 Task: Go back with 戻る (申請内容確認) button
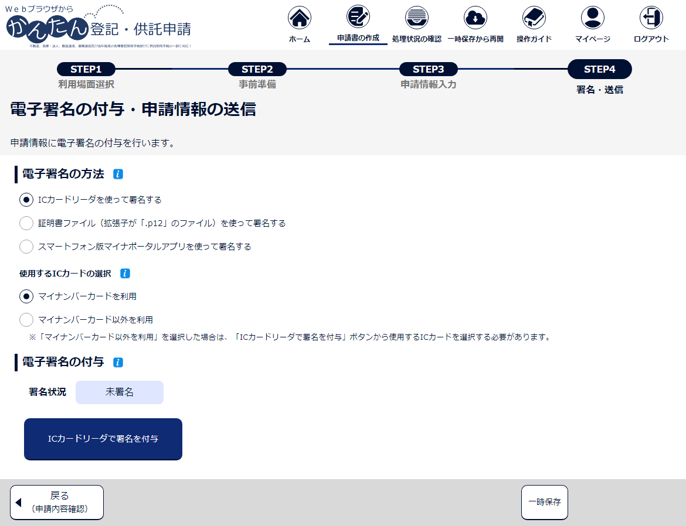tap(57, 502)
